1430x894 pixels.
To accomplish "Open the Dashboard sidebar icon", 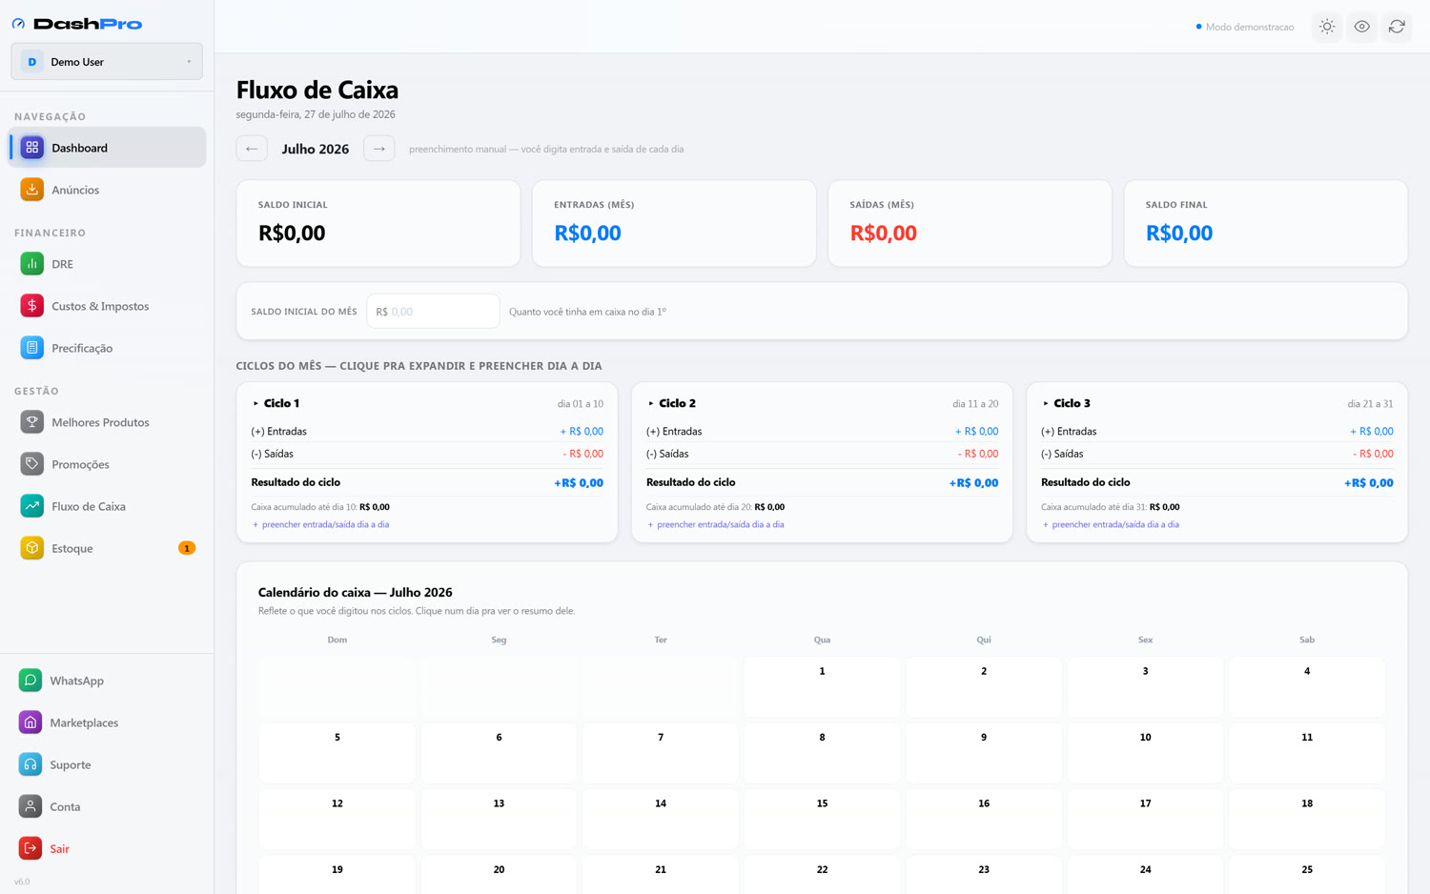I will [31, 148].
